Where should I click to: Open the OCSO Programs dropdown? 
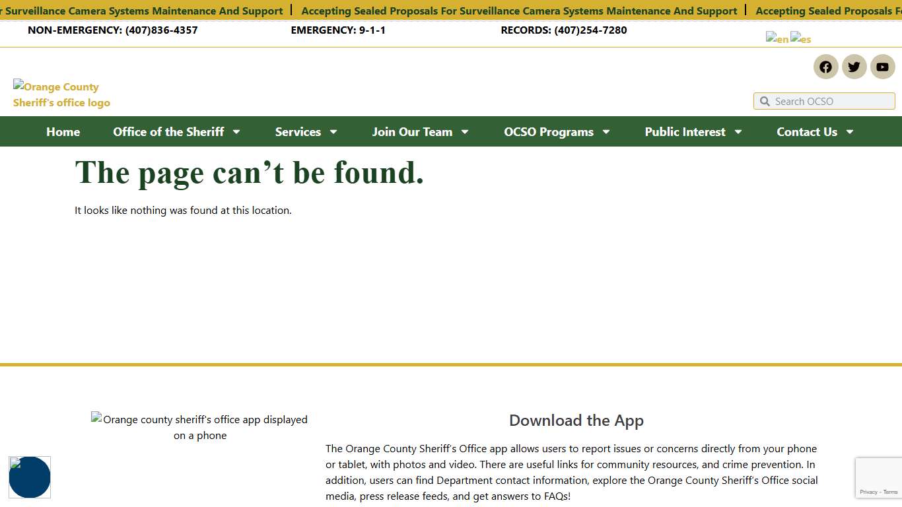556,131
